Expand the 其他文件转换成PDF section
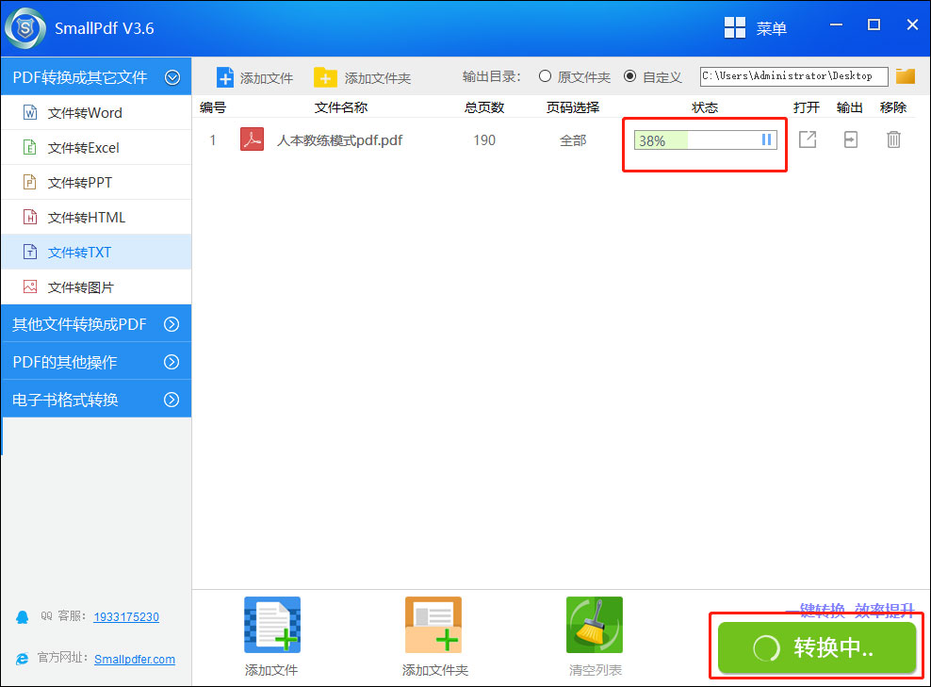The image size is (931, 687). (96, 323)
